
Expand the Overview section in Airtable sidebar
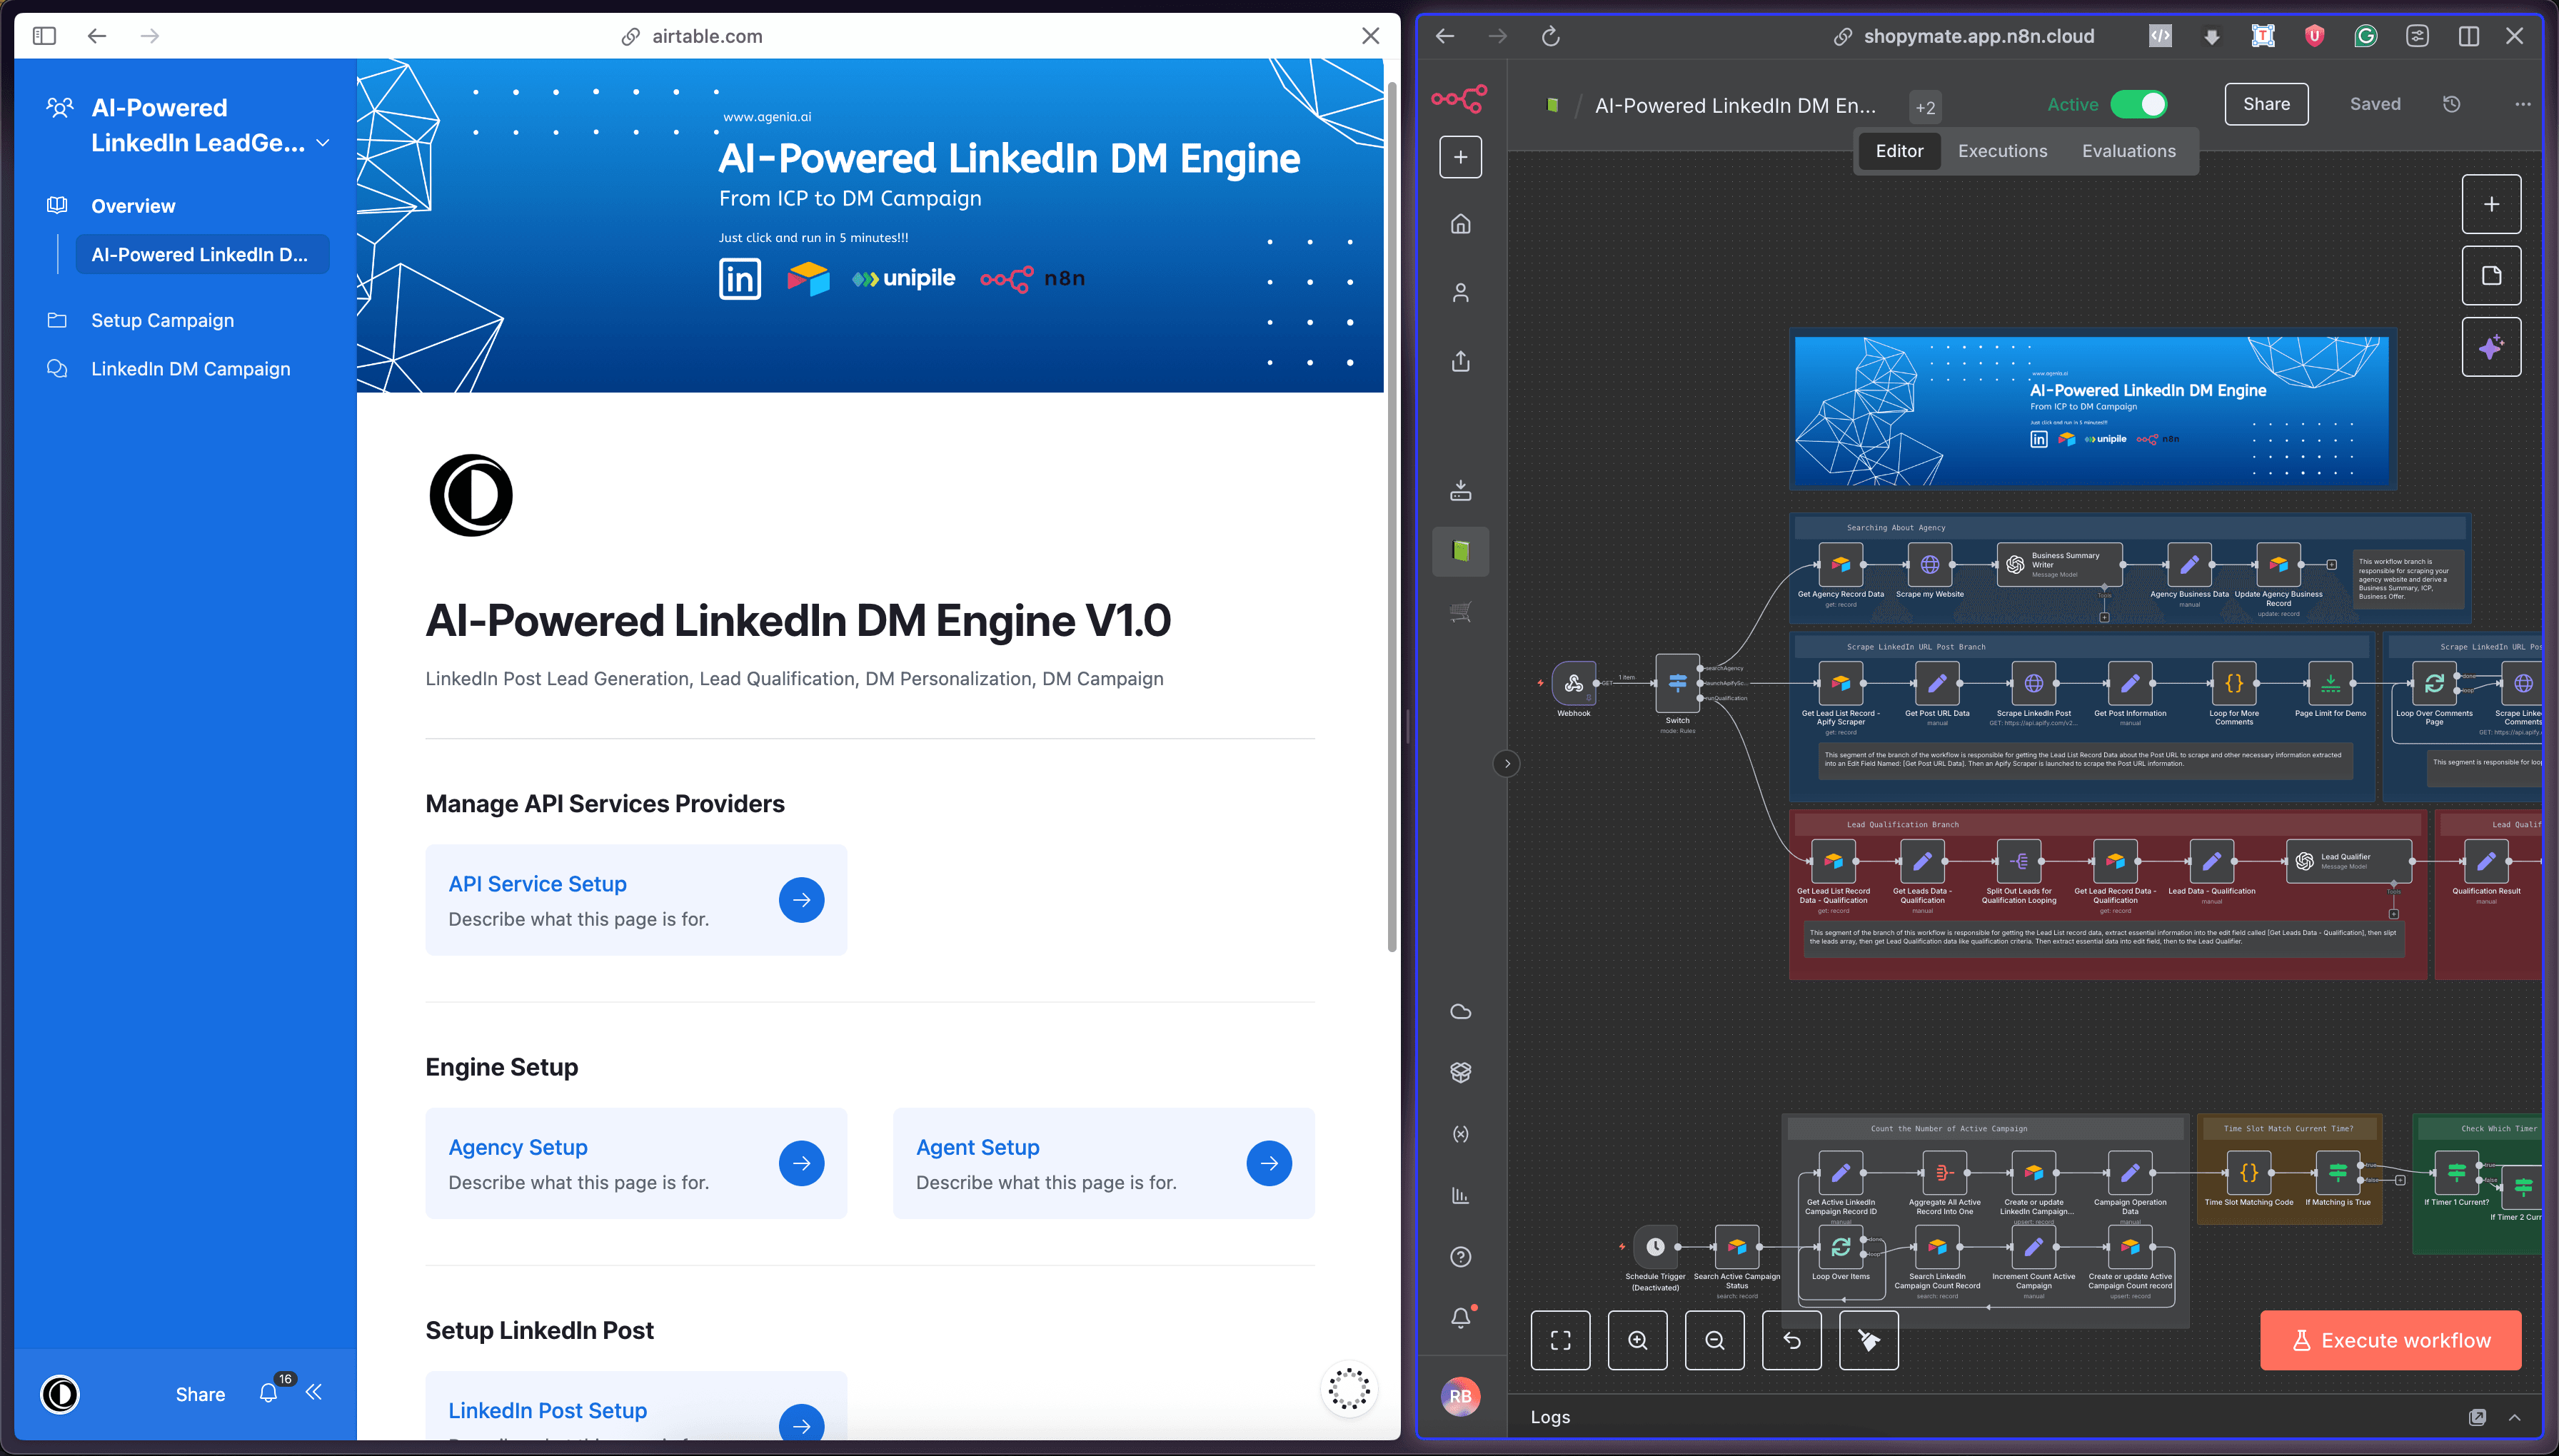133,206
